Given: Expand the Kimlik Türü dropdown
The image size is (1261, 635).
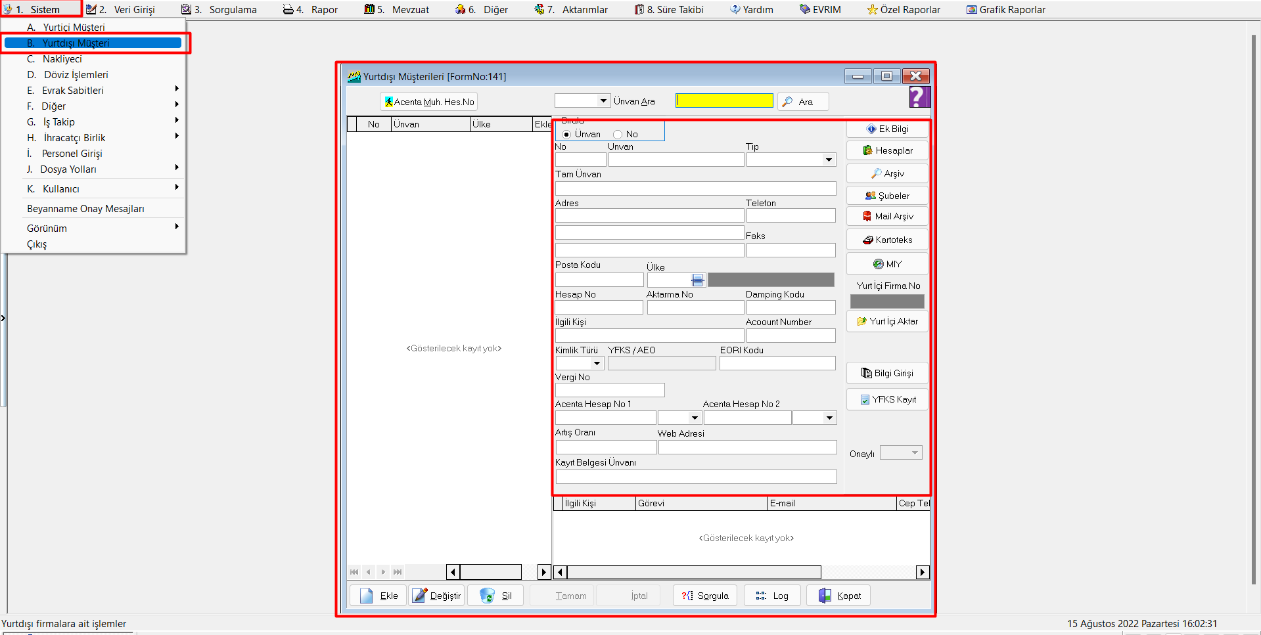Looking at the screenshot, I should [x=597, y=364].
